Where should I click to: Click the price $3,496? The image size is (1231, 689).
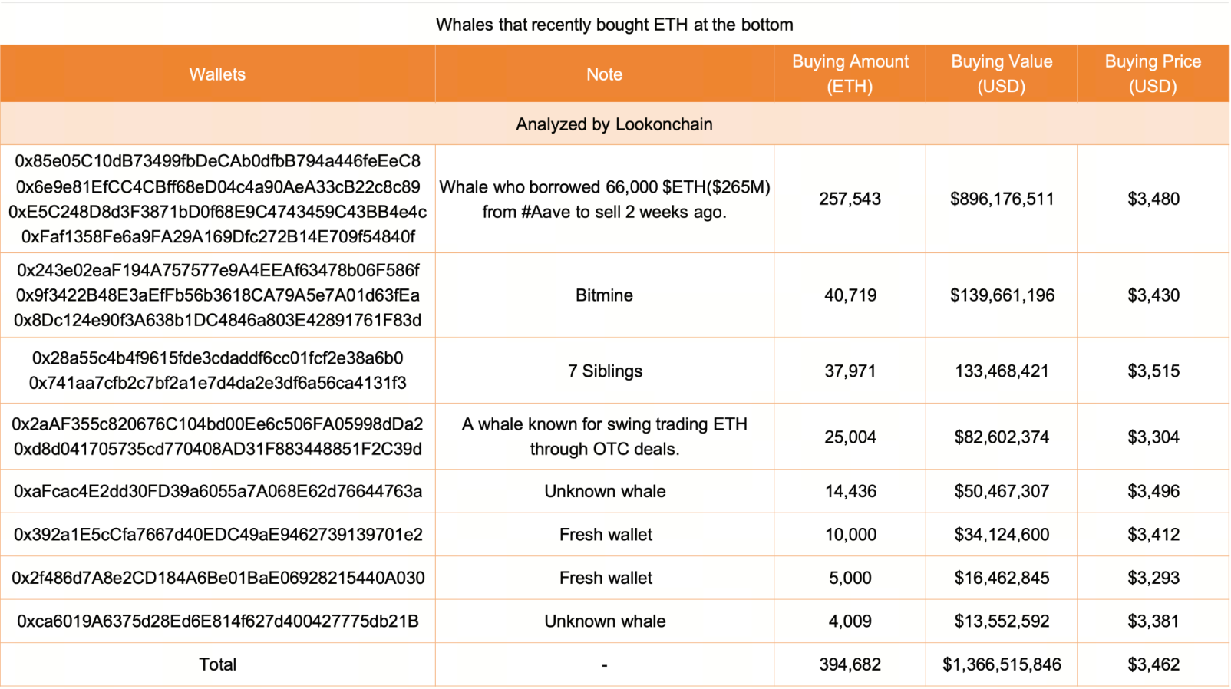point(1153,492)
